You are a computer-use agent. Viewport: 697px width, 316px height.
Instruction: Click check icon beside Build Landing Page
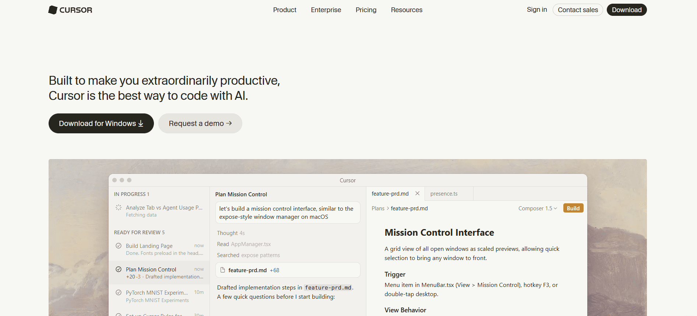[x=119, y=246]
